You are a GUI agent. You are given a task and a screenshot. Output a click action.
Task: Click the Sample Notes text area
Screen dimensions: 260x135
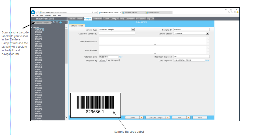click(154, 50)
